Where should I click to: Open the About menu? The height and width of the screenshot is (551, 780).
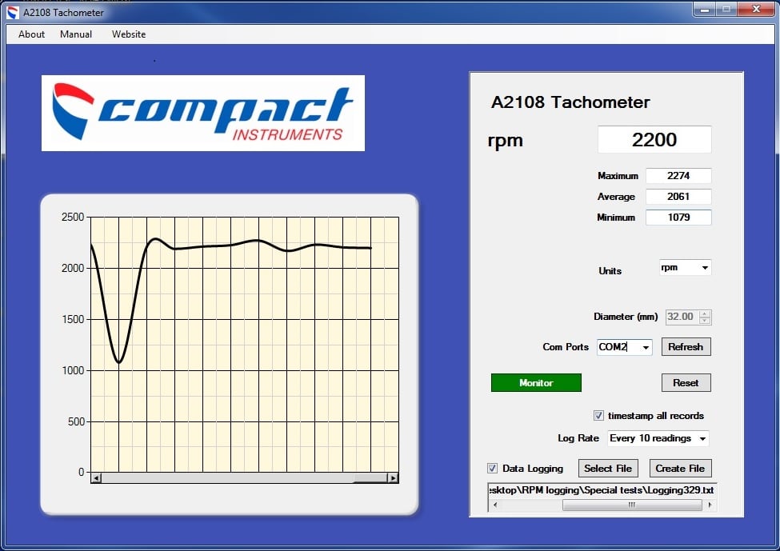point(31,34)
